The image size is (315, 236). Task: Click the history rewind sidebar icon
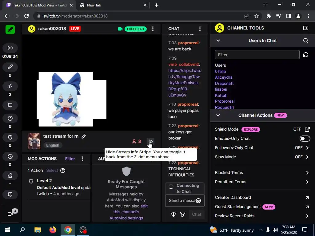point(10,156)
